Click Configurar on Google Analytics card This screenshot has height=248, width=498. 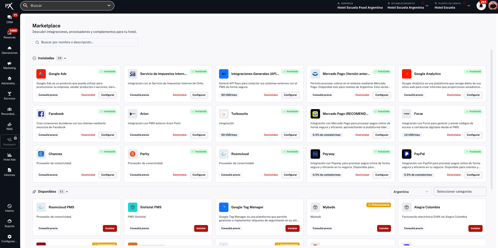(x=473, y=95)
